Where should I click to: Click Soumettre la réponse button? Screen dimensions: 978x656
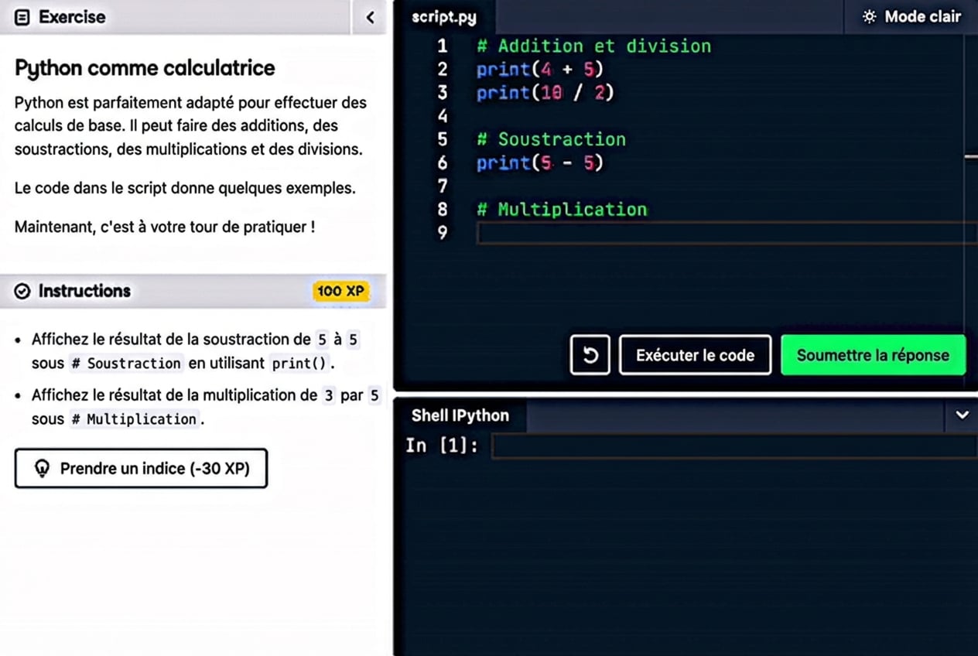pyautogui.click(x=873, y=355)
